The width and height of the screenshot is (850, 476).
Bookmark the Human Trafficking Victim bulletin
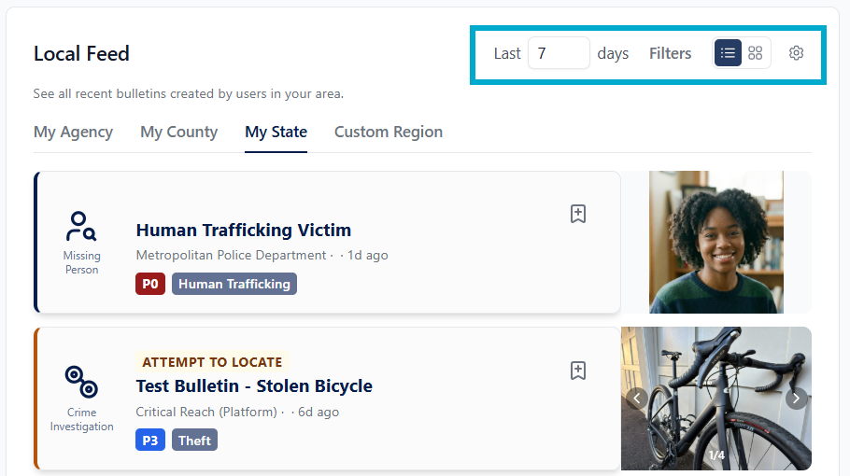578,214
